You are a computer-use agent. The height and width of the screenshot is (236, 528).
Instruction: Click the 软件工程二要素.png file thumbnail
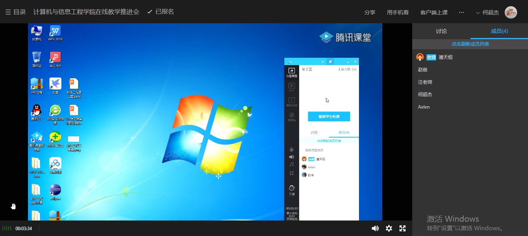coord(73,143)
